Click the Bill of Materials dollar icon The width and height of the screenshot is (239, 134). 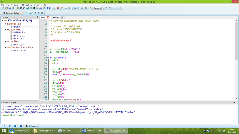37,8
